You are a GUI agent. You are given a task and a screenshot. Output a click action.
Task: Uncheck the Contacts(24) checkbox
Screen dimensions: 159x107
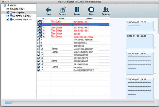pyautogui.click(x=8, y=9)
